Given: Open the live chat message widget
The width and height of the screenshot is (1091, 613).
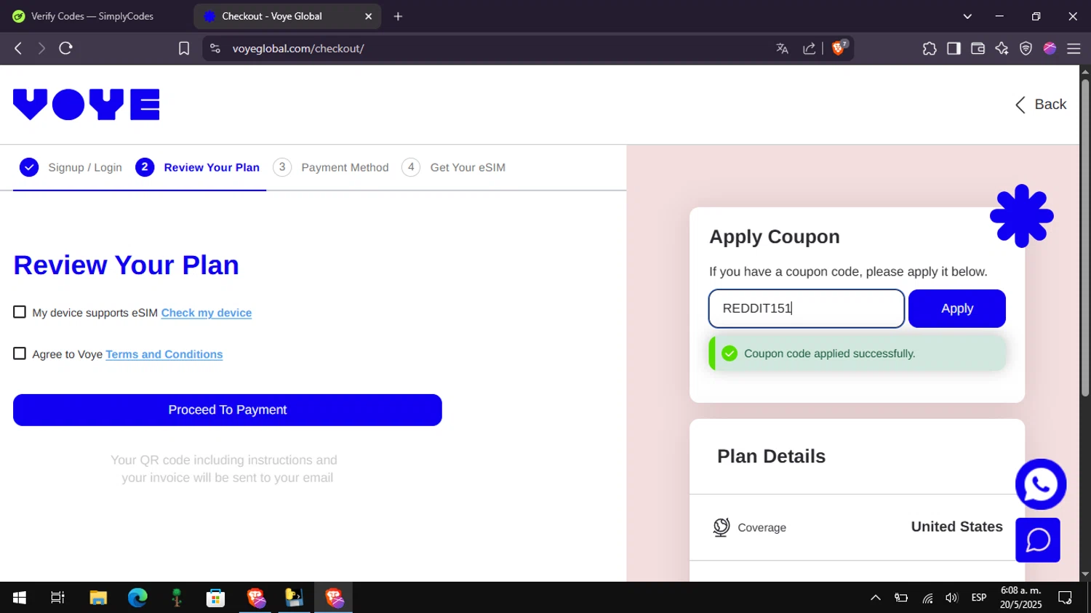Looking at the screenshot, I should 1038,540.
